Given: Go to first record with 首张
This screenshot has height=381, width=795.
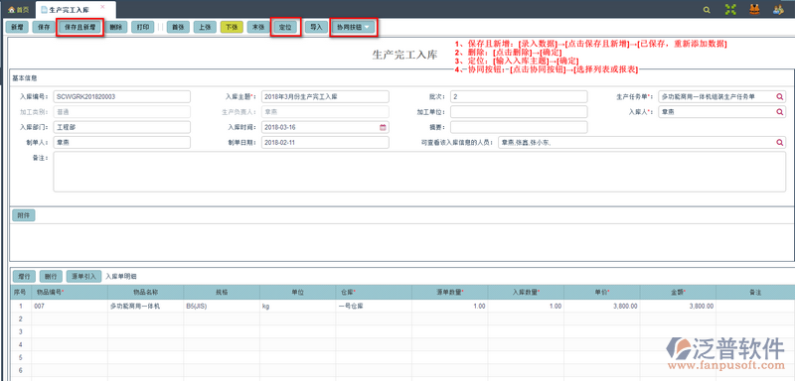Looking at the screenshot, I should (178, 28).
